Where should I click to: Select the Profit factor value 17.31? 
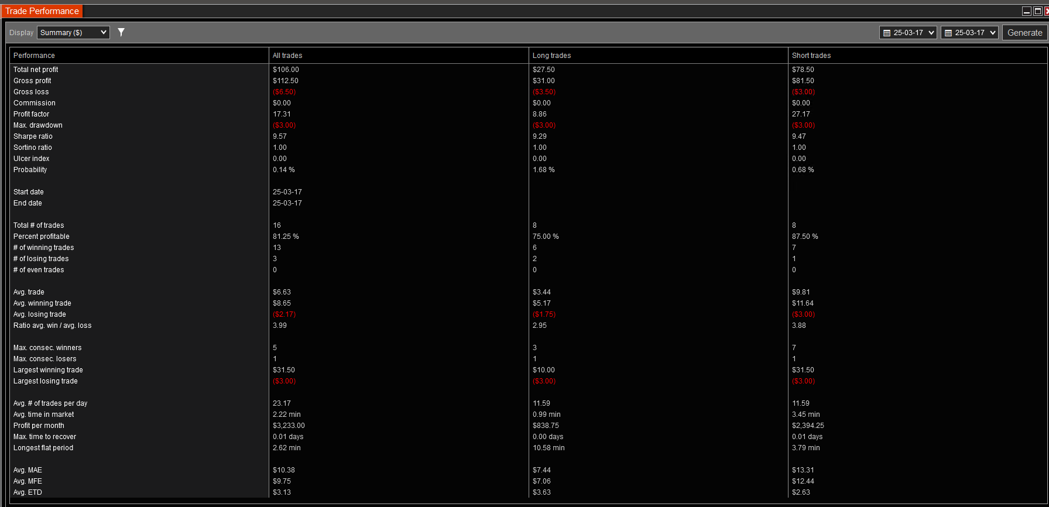tap(282, 114)
